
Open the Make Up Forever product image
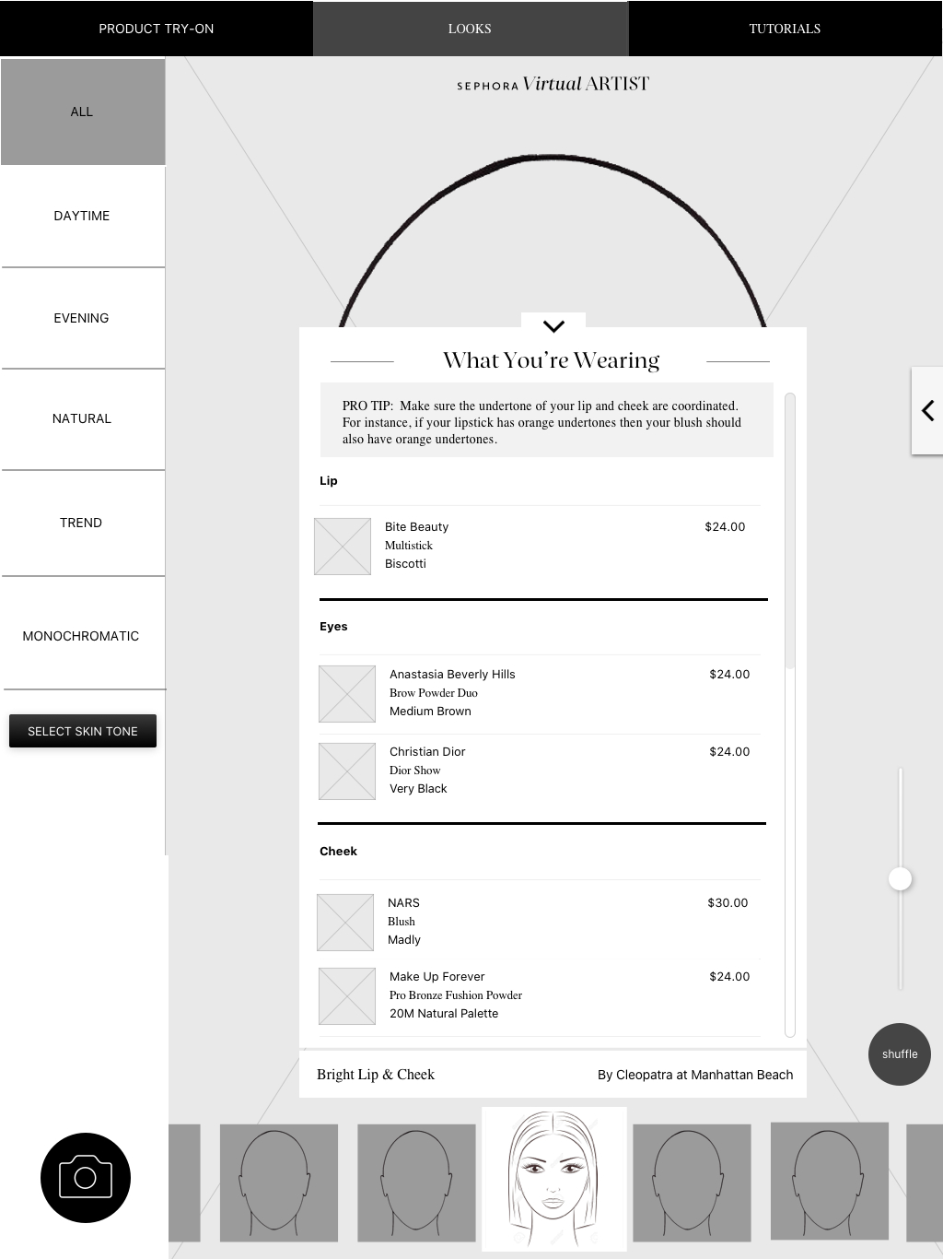pyautogui.click(x=347, y=996)
